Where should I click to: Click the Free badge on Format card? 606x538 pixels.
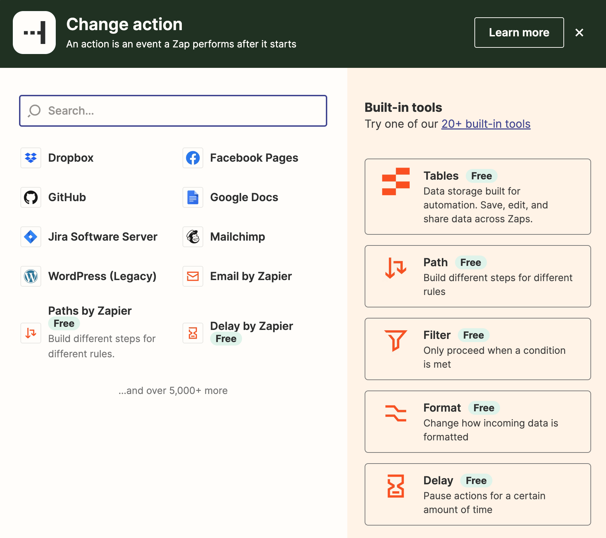point(484,408)
